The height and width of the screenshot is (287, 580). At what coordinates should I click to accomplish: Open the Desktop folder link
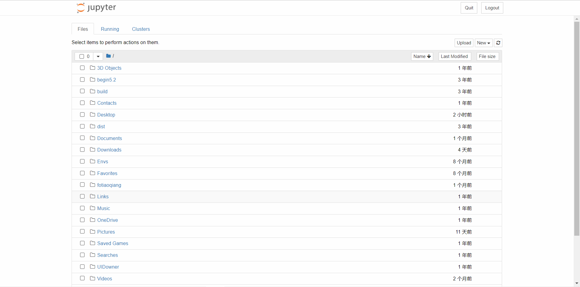point(106,115)
